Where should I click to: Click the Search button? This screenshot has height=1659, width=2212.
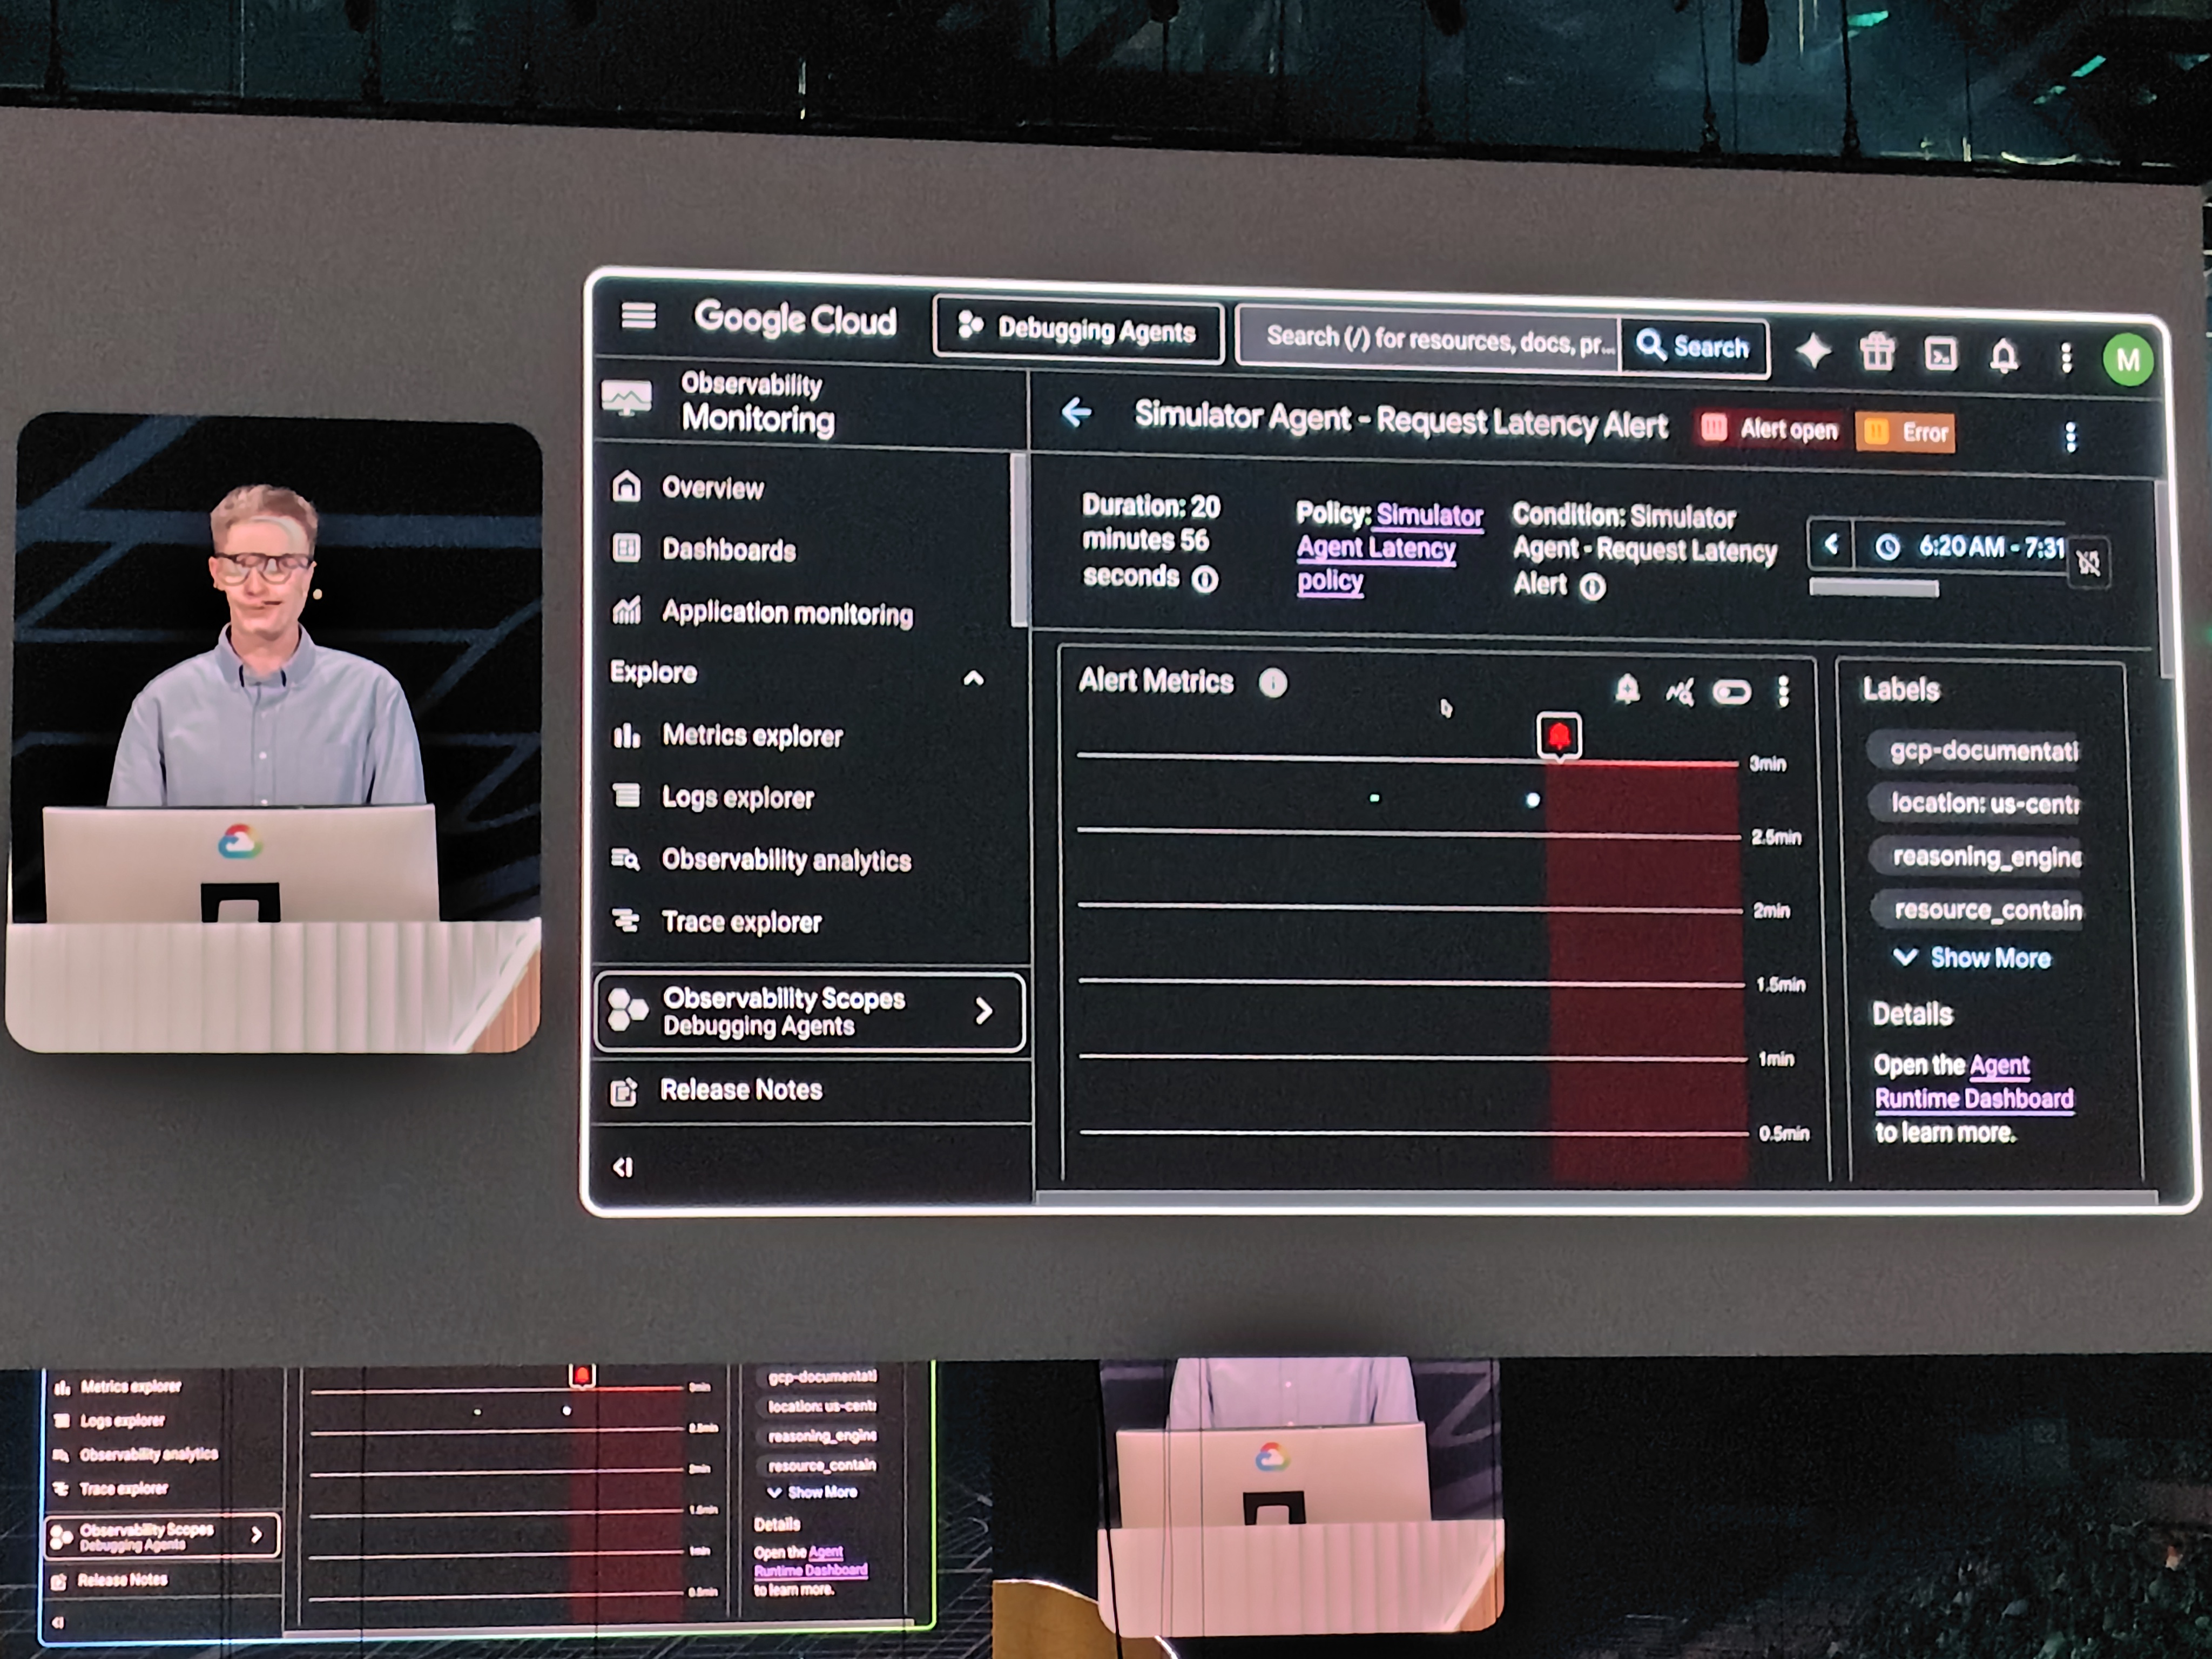pyautogui.click(x=1693, y=347)
